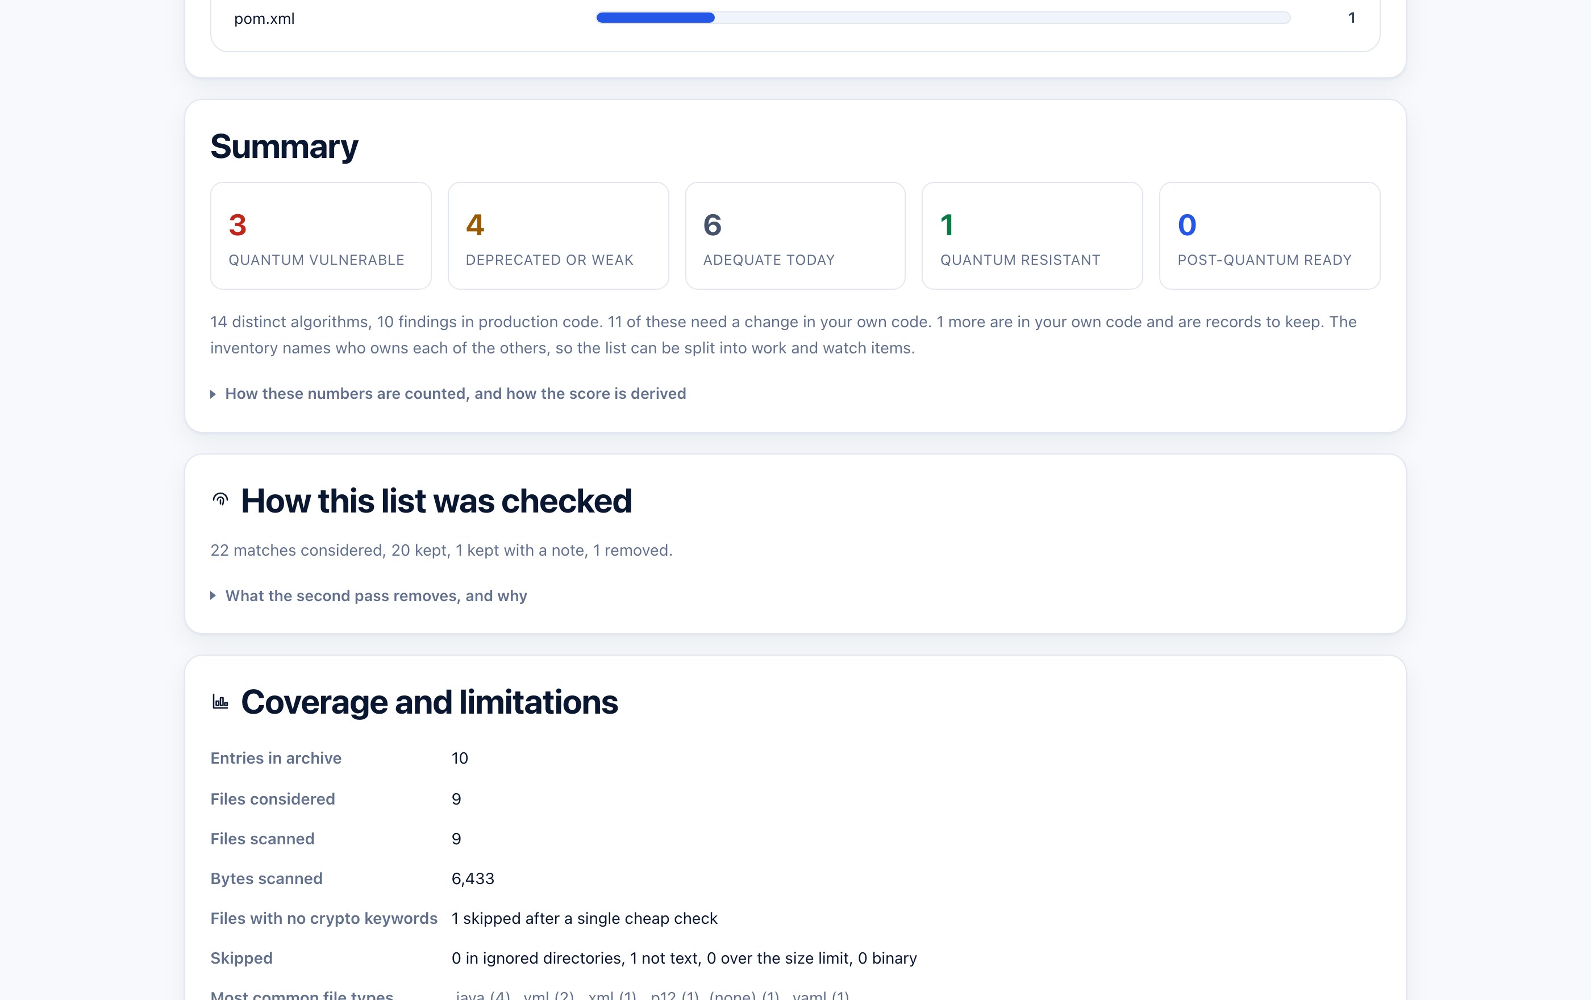Click '1 skipped after a single cheap check'
The width and height of the screenshot is (1591, 1000).
584,918
